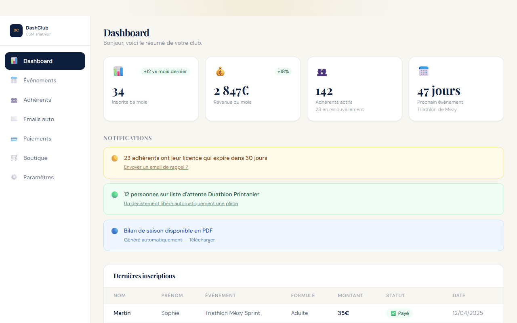Click the PRÉNOM column header
This screenshot has width=517, height=323.
(x=172, y=296)
